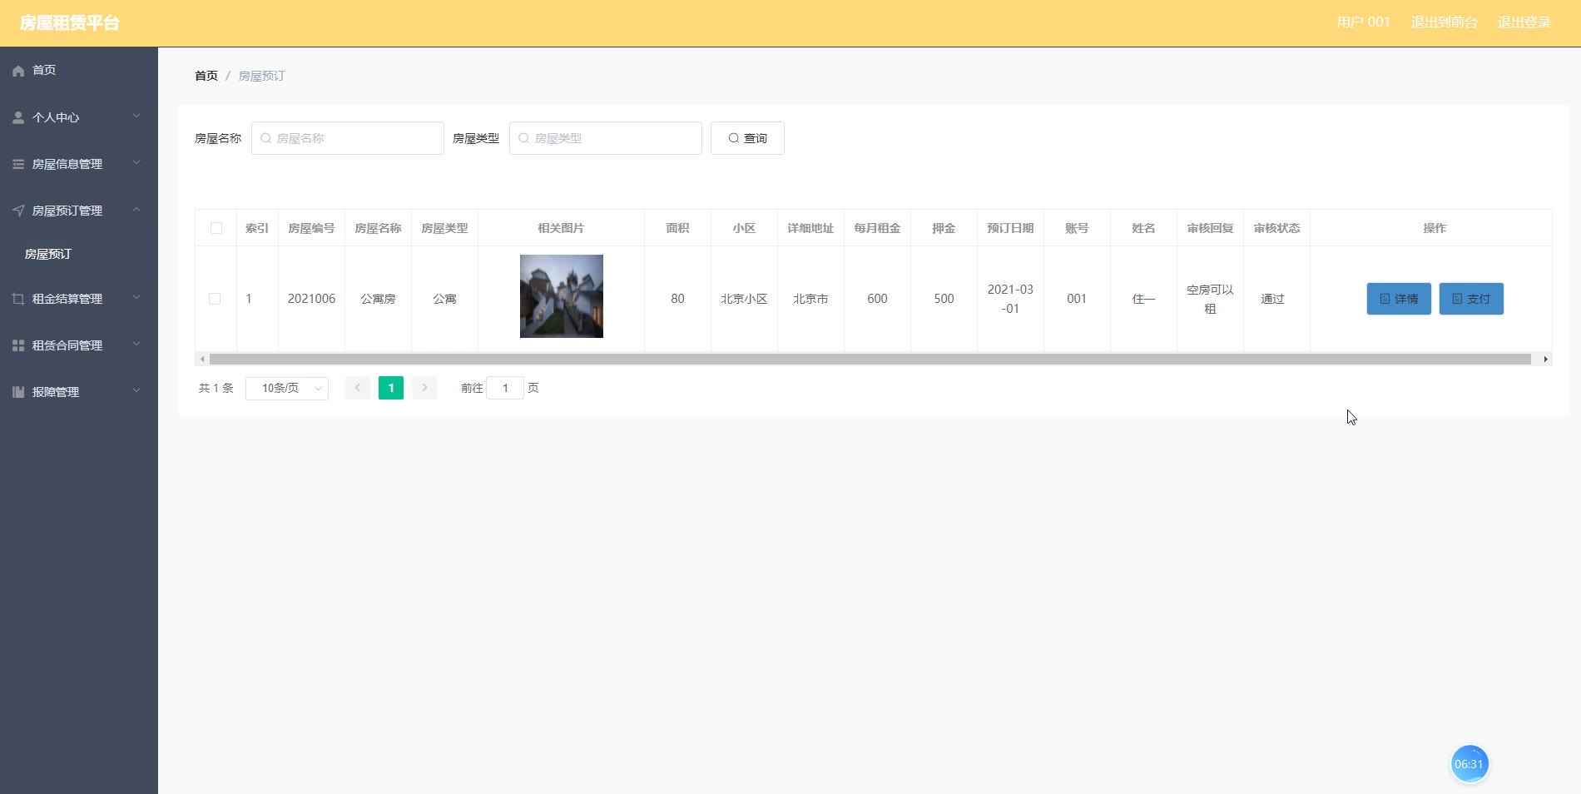The image size is (1581, 794).
Task: Click the horizontal table scrollbar
Action: 870,360
